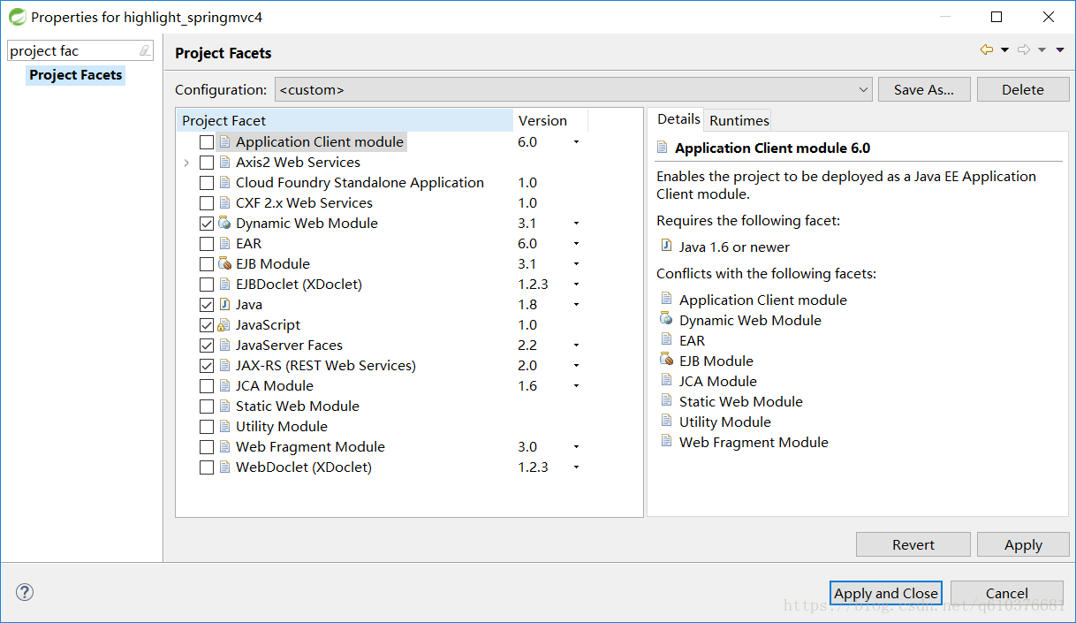The height and width of the screenshot is (623, 1076).
Task: Click EJB Module icon in conflicts list
Action: coord(666,360)
